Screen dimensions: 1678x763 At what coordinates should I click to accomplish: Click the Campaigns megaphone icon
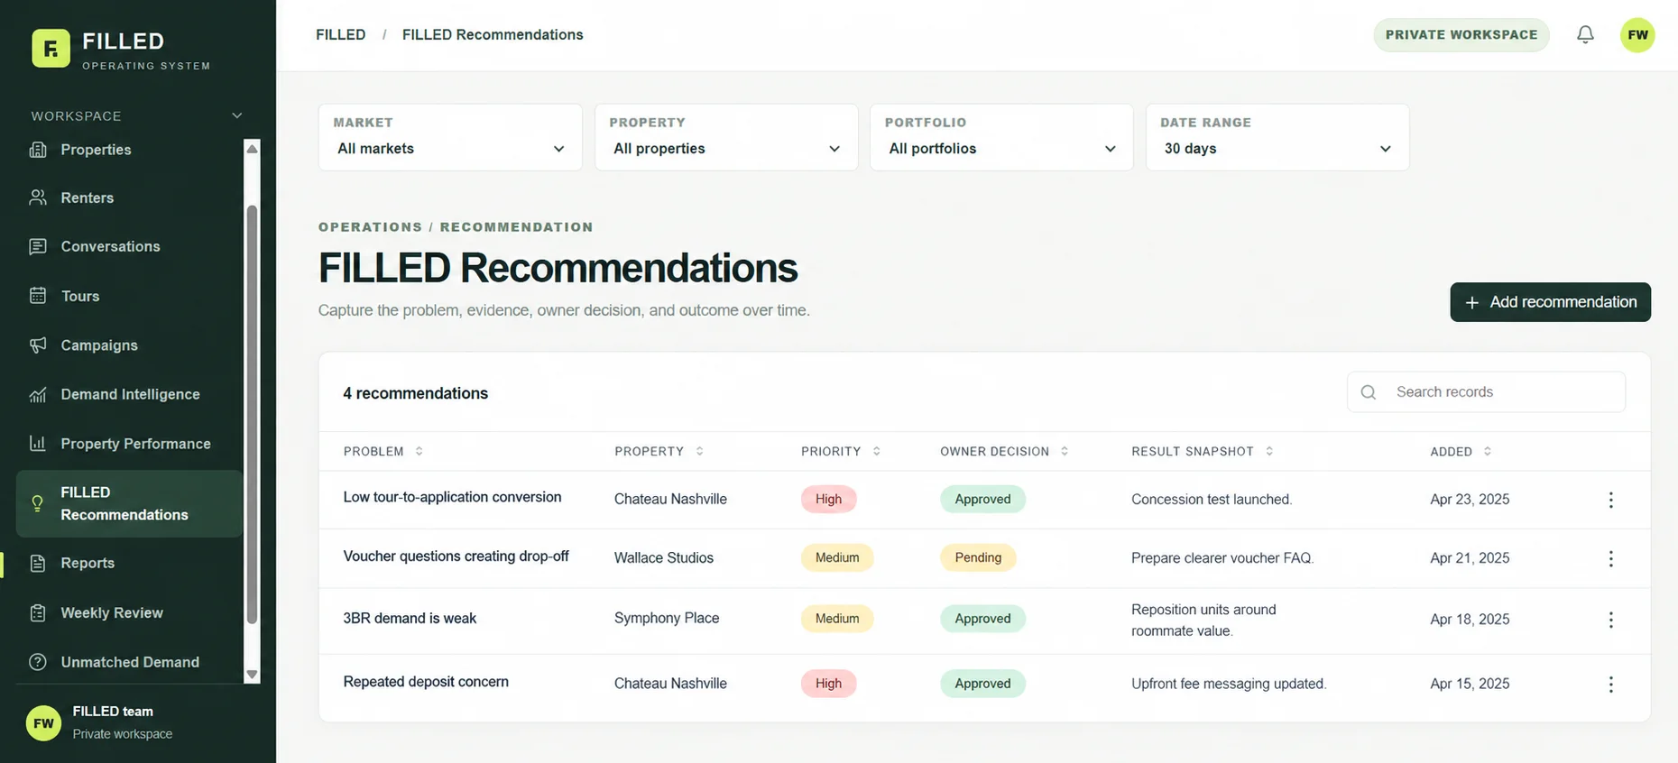pyautogui.click(x=38, y=345)
